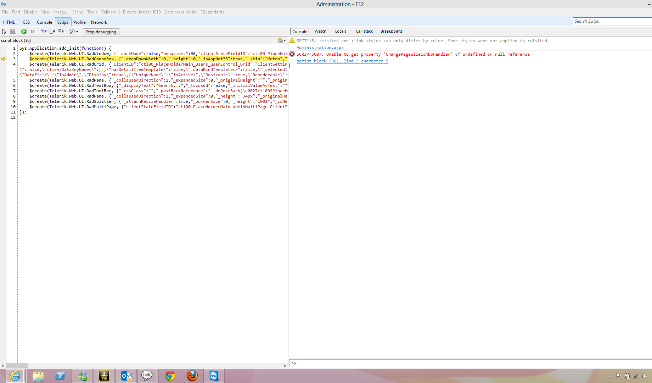Open the File menu
The image size is (652, 383).
5,12
